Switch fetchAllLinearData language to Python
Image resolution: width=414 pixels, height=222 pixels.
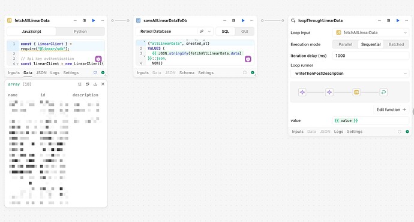pos(80,31)
